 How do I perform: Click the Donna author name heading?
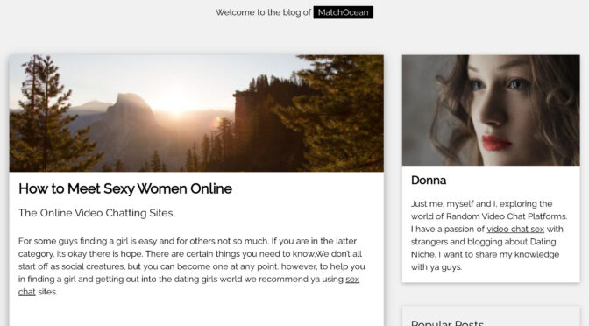[x=429, y=181]
